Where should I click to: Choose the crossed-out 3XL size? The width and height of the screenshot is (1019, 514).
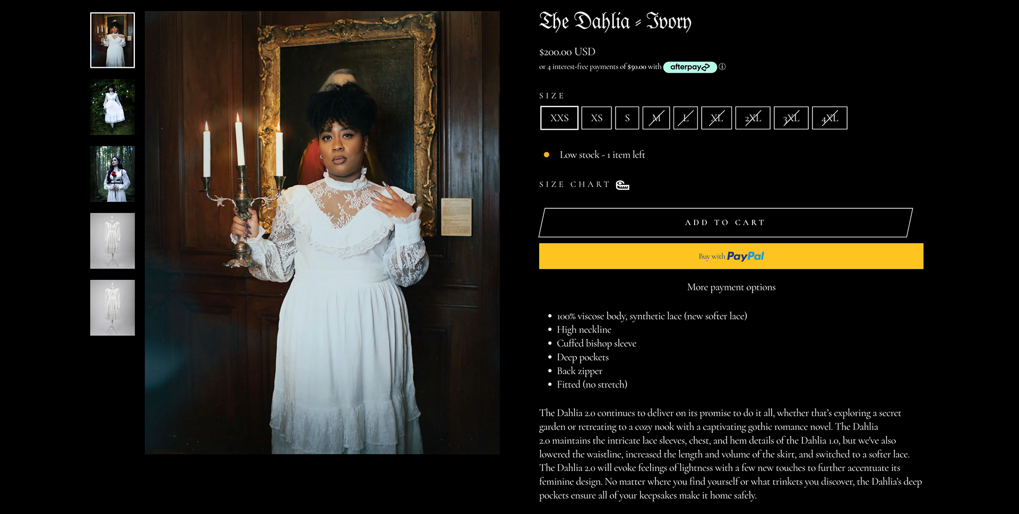tap(791, 118)
